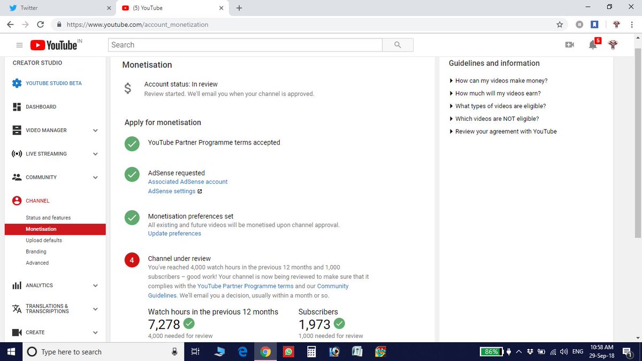Click the browser address bar

(x=305, y=24)
